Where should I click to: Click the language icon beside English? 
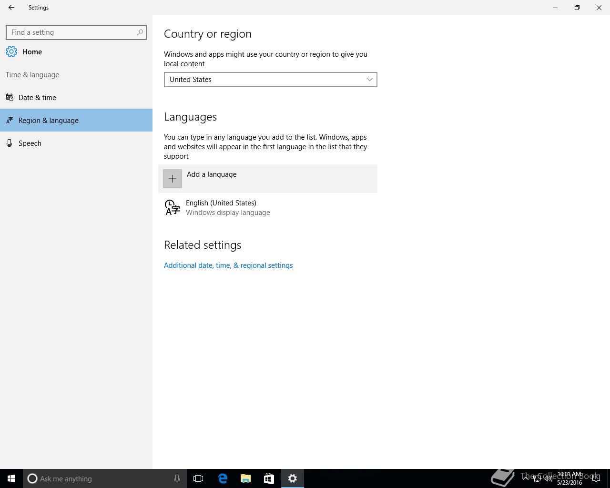172,208
